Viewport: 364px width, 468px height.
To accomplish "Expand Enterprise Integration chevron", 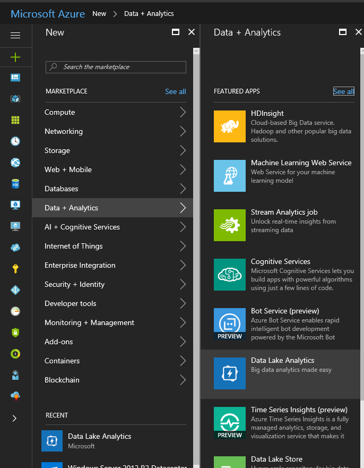I will (183, 265).
